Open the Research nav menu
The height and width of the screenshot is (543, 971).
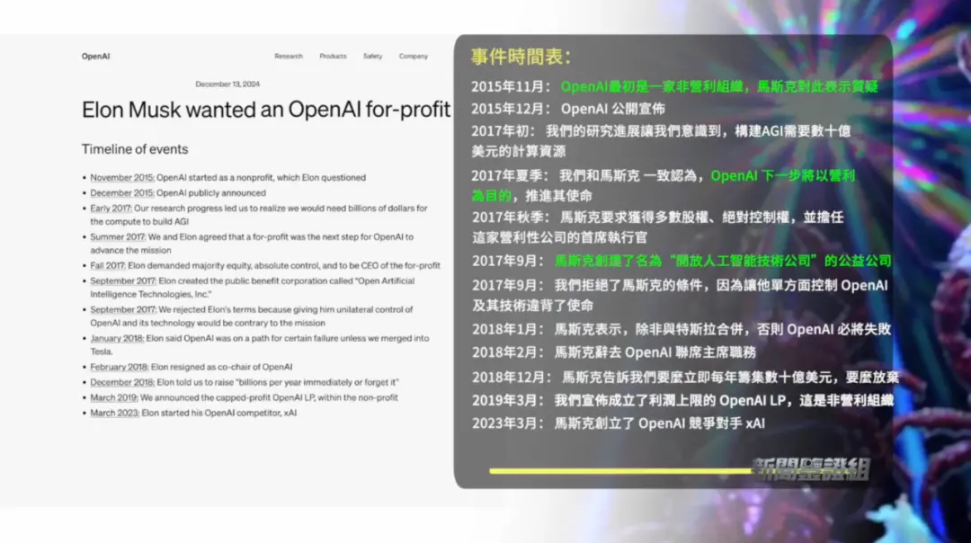click(289, 57)
